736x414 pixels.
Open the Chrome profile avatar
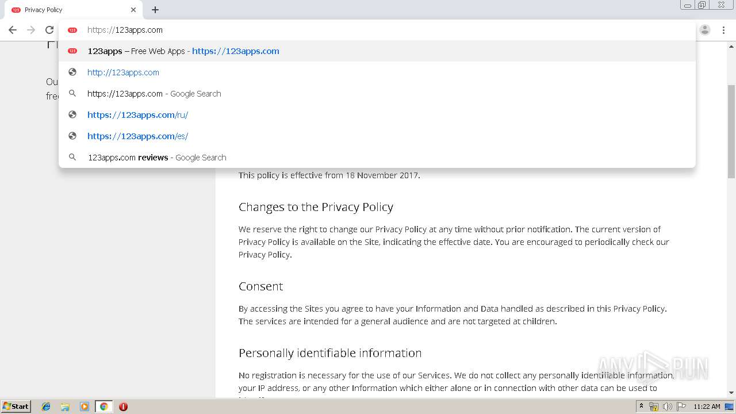[705, 30]
